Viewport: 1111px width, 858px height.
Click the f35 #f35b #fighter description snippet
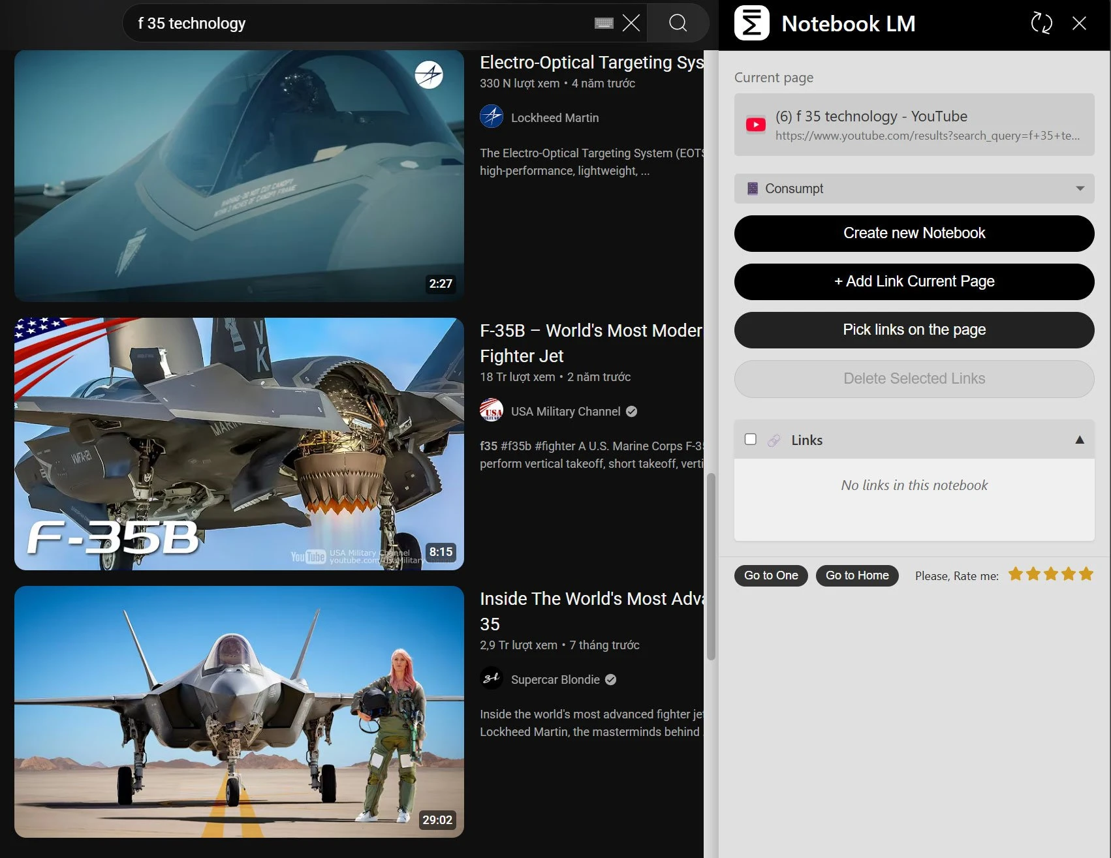coord(591,455)
